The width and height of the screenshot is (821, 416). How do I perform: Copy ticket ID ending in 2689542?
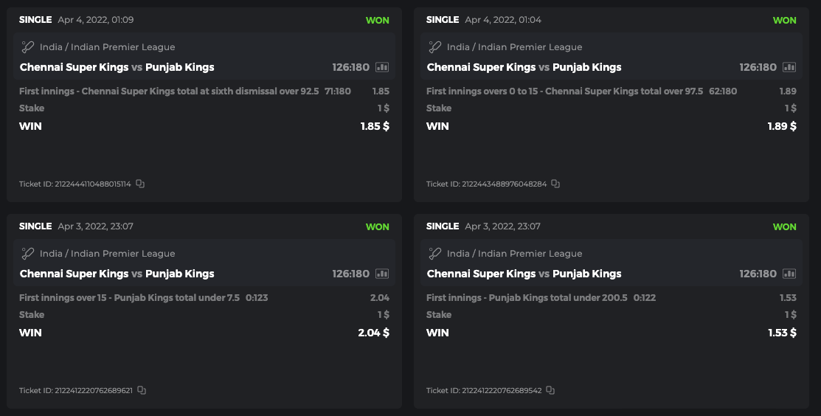pos(550,390)
